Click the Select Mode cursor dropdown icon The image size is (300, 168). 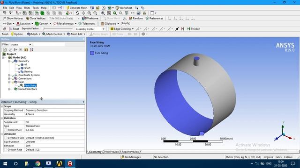(x=18, y=13)
